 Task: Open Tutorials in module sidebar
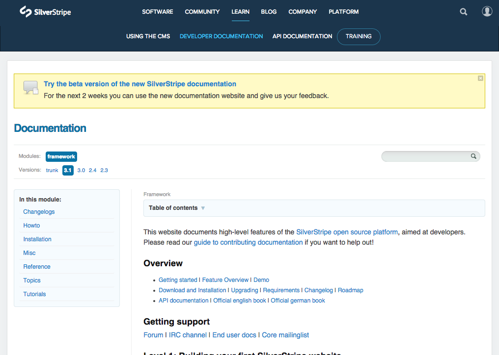coord(34,294)
